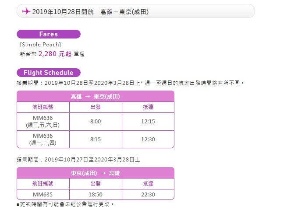Click the MM636 Wednesday-Friday-weekend flight cell
Viewport: 287px width, 210px height.
43,122
